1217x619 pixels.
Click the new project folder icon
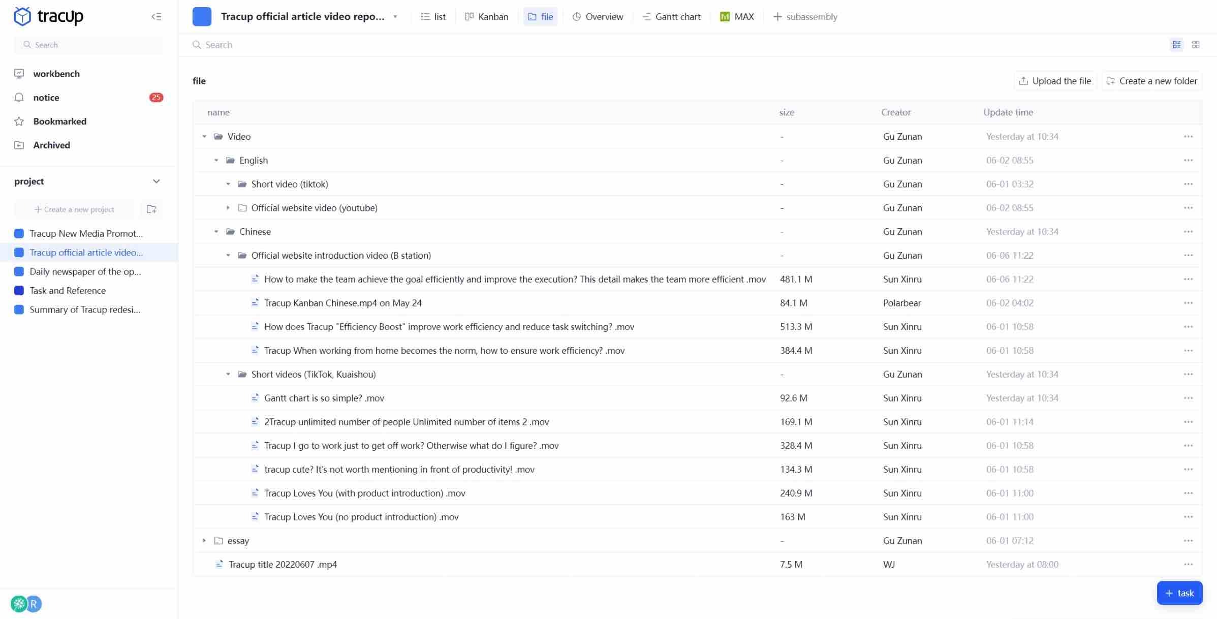point(151,209)
